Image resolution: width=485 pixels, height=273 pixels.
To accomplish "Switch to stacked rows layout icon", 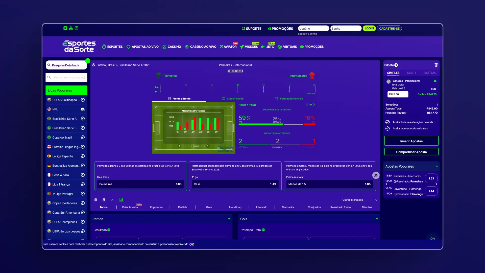I will 104,200.
